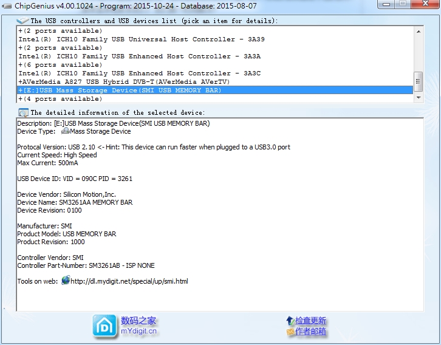Close the ChipGenius window

425,4
